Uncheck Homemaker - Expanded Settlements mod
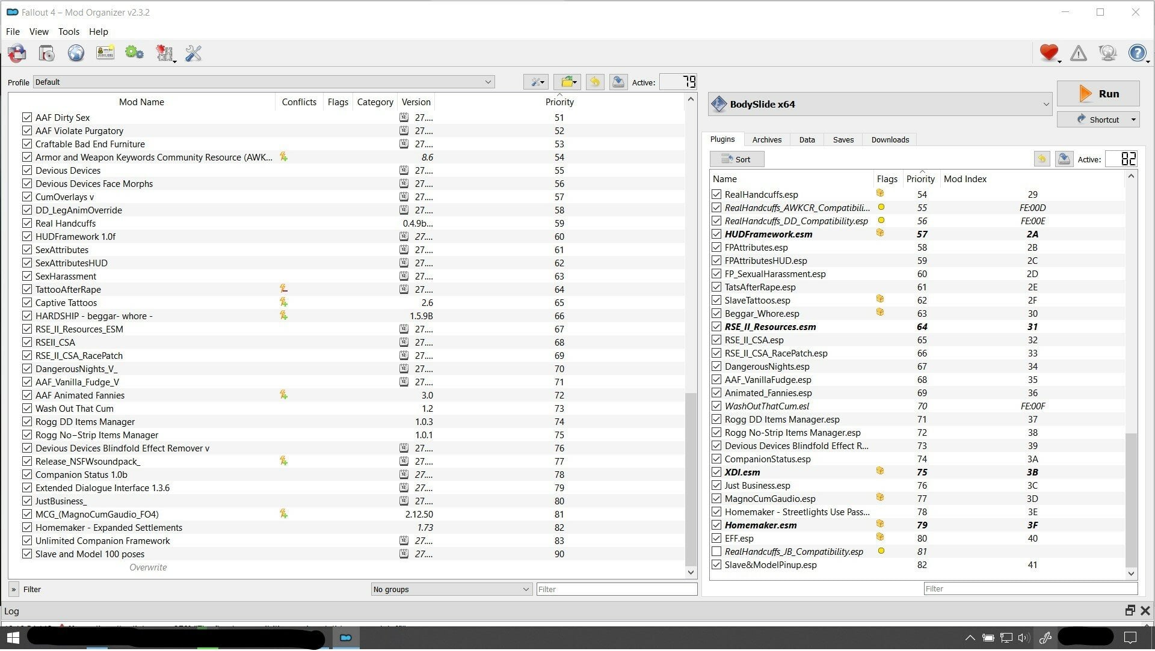This screenshot has width=1155, height=651. pos(27,527)
